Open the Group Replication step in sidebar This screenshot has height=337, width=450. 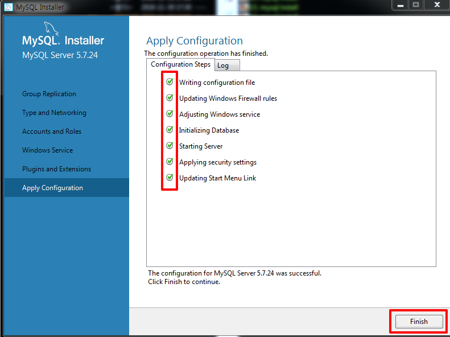[49, 94]
